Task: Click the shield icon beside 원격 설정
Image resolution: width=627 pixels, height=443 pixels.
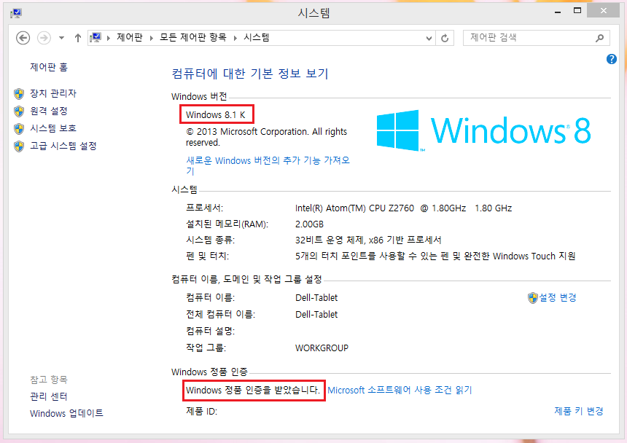Action: click(19, 111)
